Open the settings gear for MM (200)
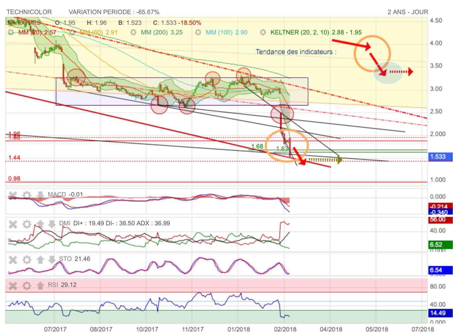The image size is (453, 336). point(133,32)
